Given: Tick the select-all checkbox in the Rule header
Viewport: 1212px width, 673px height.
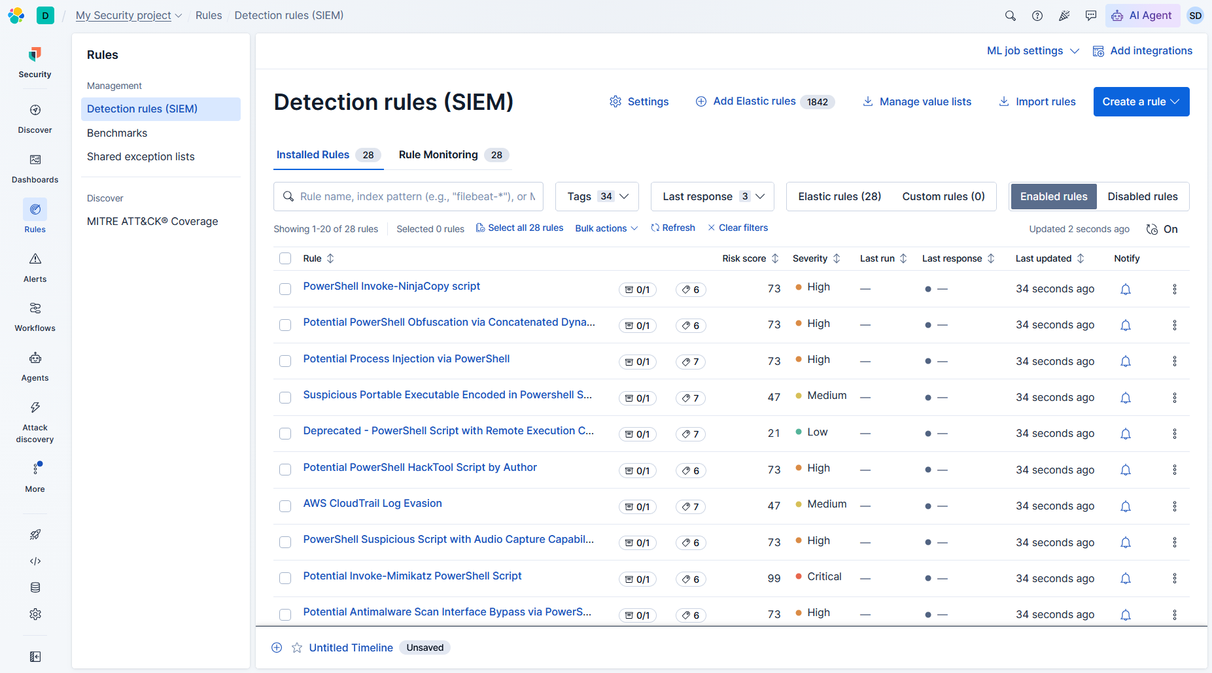Looking at the screenshot, I should tap(285, 258).
